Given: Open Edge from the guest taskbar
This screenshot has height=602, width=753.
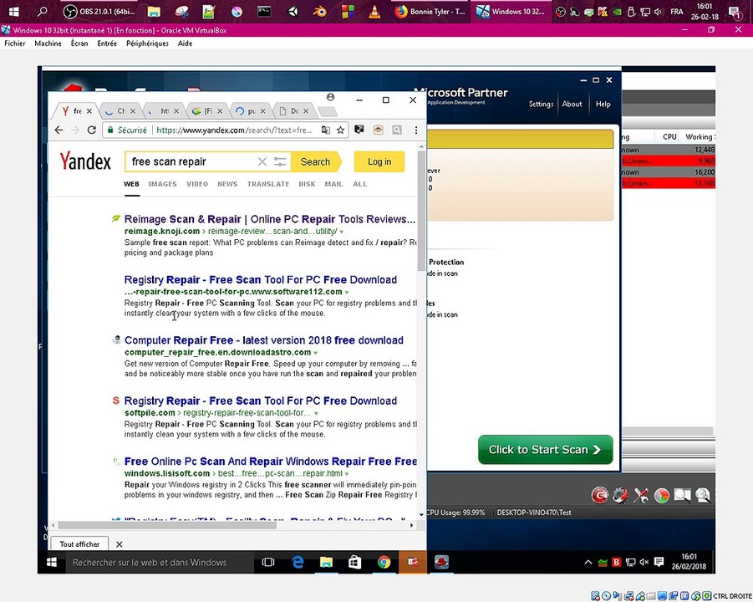Looking at the screenshot, I should [x=298, y=562].
